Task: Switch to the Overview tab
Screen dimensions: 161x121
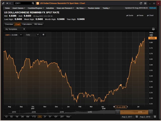Action: tap(9, 24)
